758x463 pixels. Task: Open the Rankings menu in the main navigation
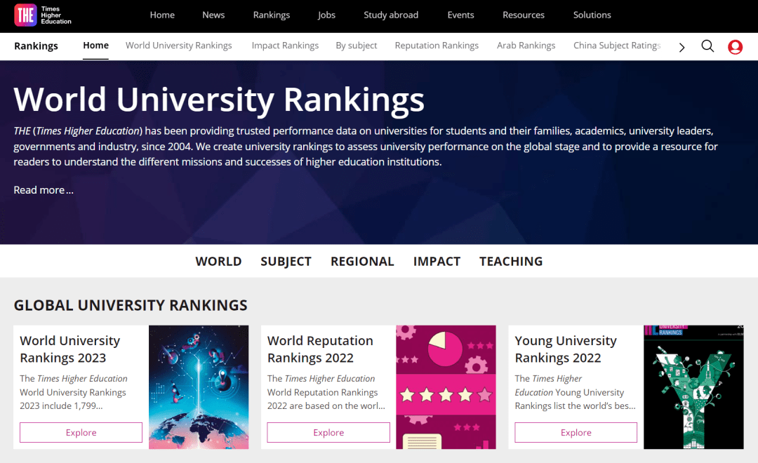(x=271, y=15)
